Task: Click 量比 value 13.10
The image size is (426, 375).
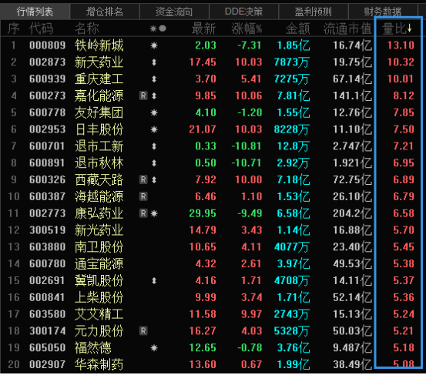Action: (401, 45)
